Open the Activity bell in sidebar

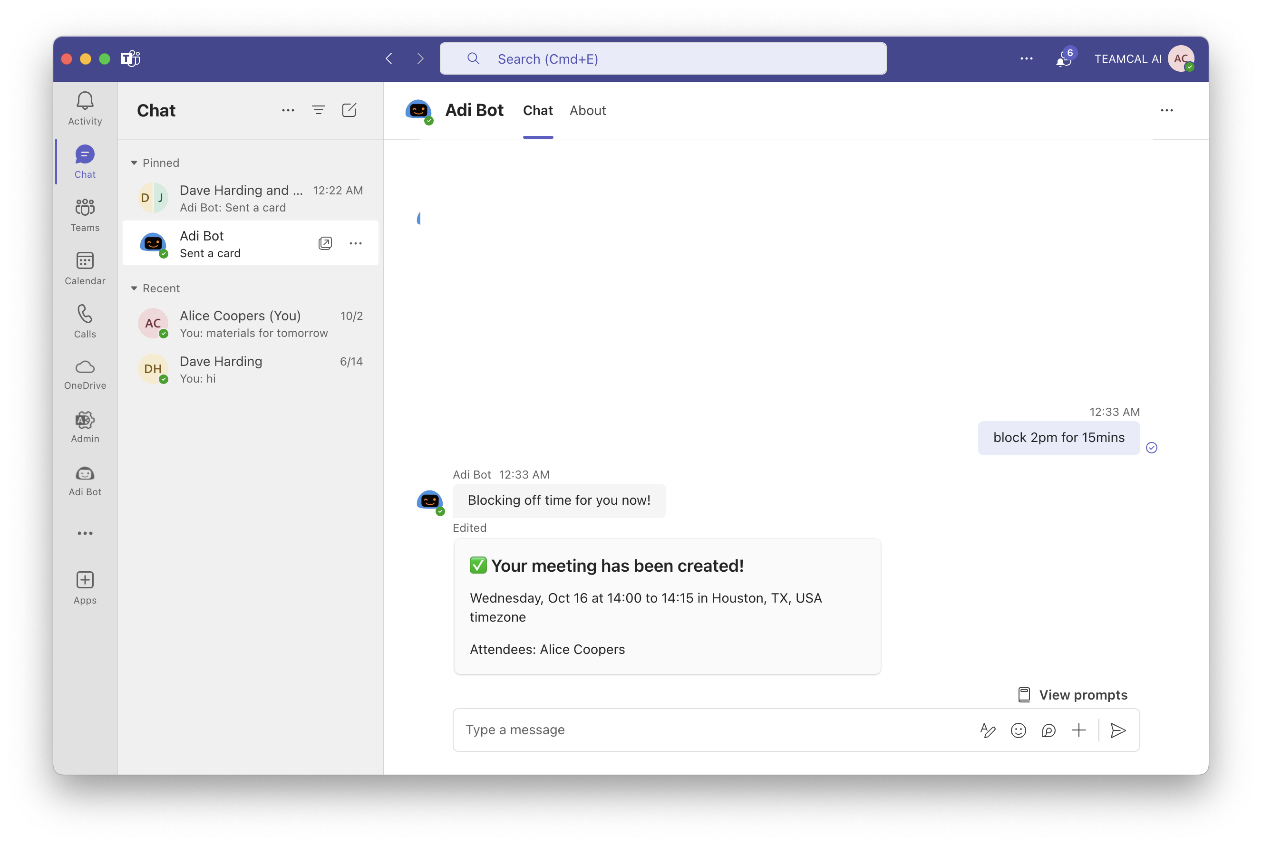[85, 108]
